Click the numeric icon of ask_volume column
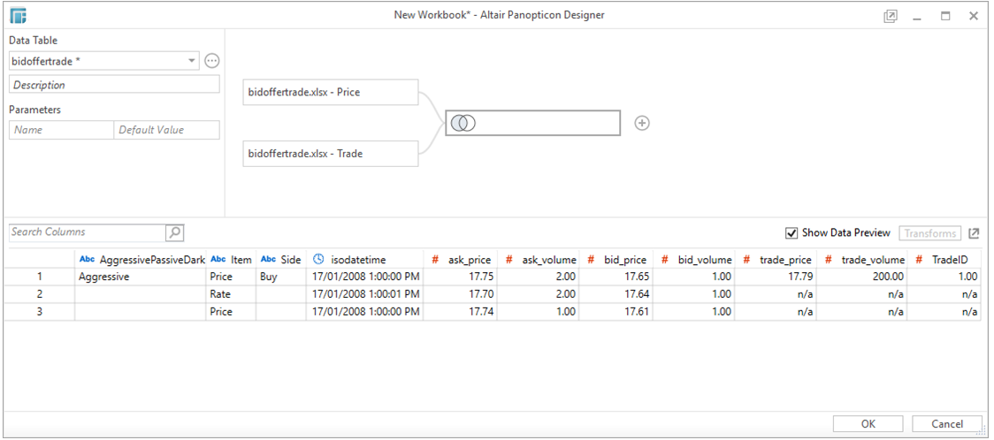This screenshot has width=994, height=440. 509,260
